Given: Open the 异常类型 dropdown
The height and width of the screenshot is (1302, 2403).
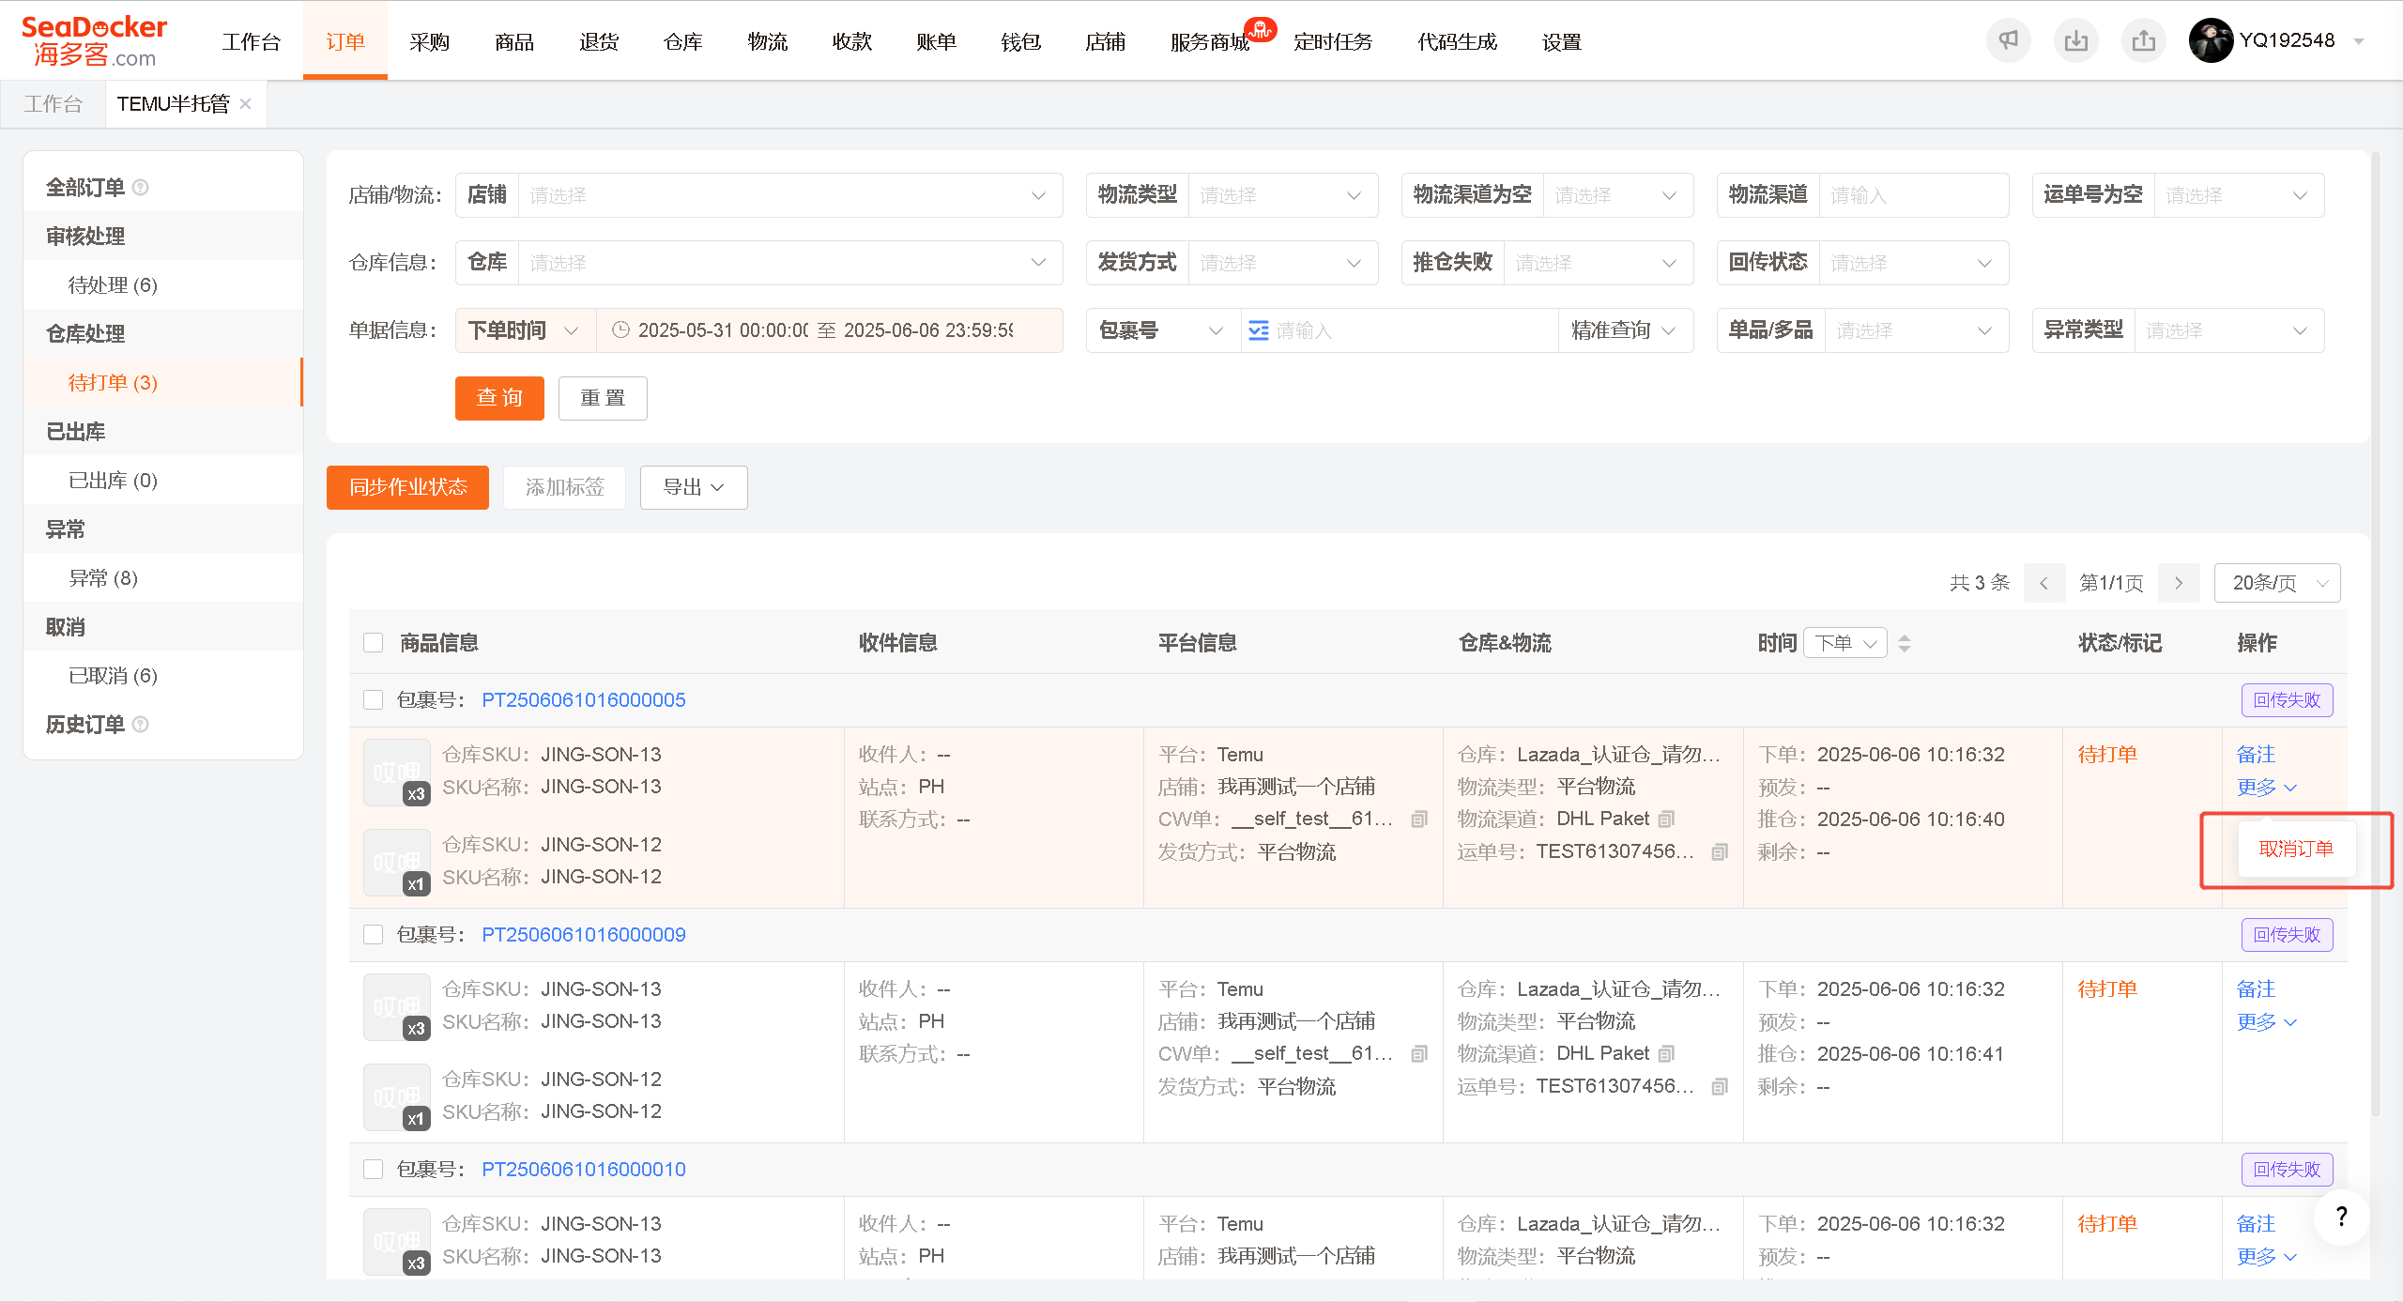Looking at the screenshot, I should click(x=2228, y=330).
